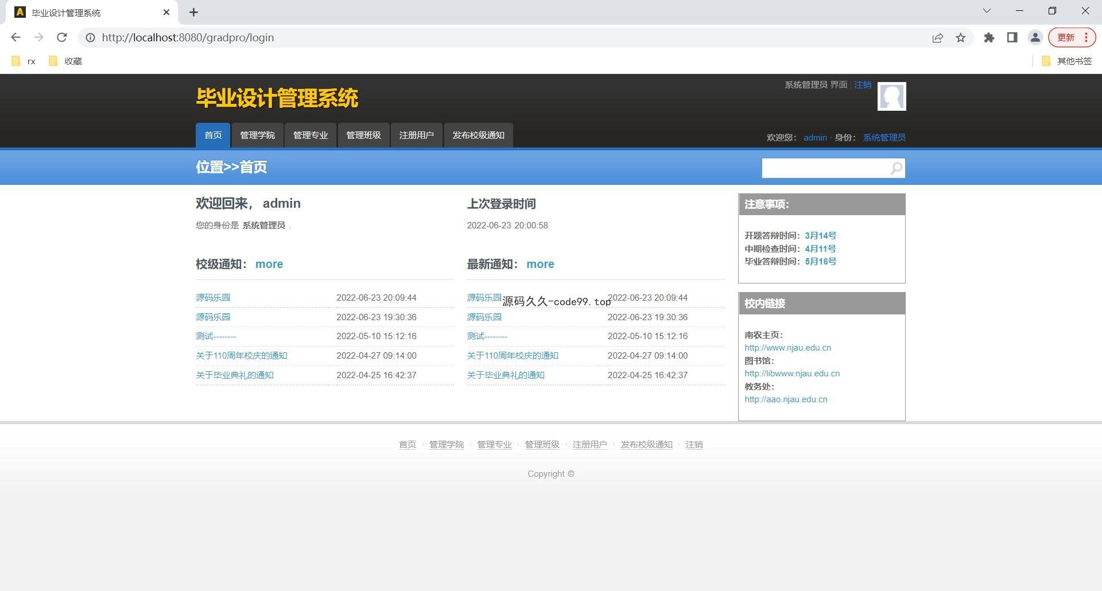
Task: Click footer 管理专业 link
Action: (494, 445)
